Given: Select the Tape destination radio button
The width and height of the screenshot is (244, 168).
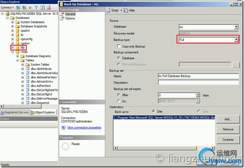Looking at the screenshot, I should pos(199,111).
